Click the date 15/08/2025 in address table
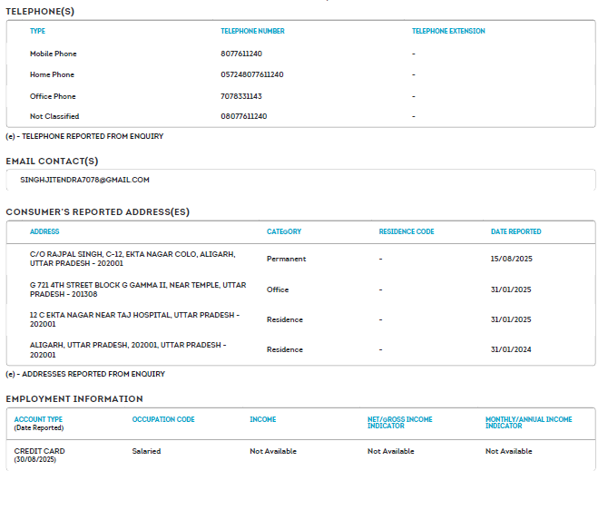608x510 pixels. point(511,259)
